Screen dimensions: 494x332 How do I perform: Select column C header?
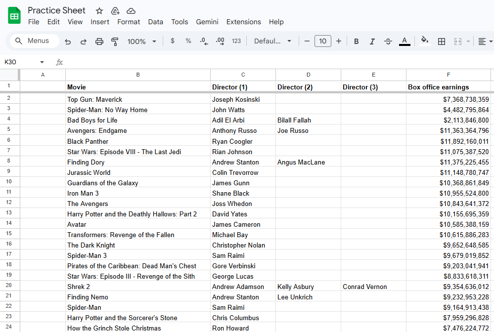[243, 75]
